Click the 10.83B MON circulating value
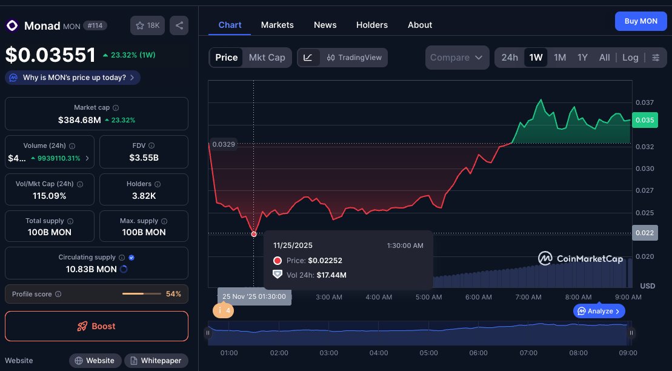Image resolution: width=672 pixels, height=371 pixels. [91, 269]
